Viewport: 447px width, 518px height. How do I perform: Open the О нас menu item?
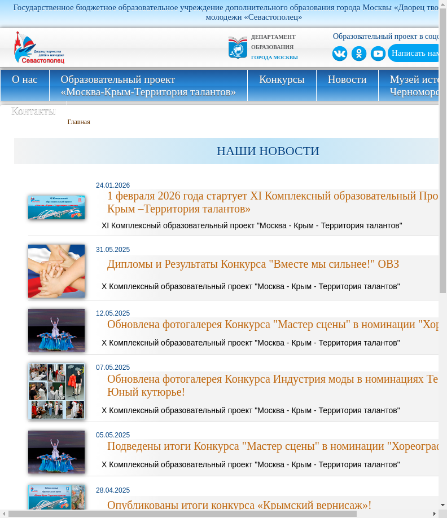tap(25, 85)
